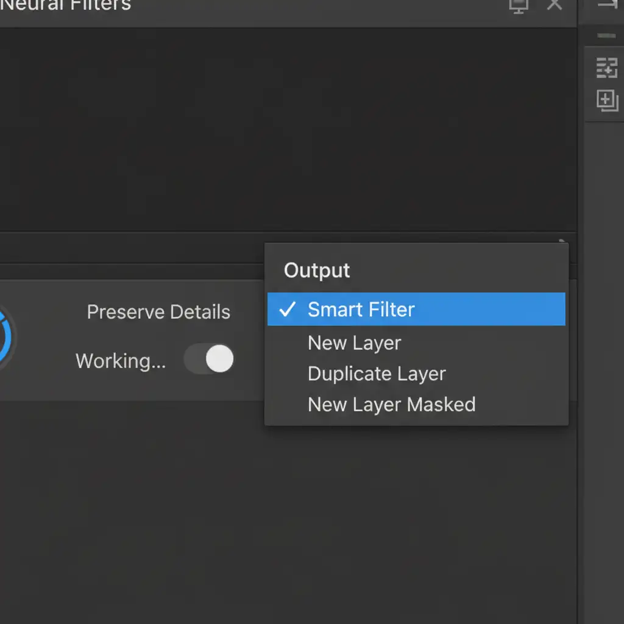Toggle the switch next to Working...
The width and height of the screenshot is (624, 624).
(x=210, y=360)
